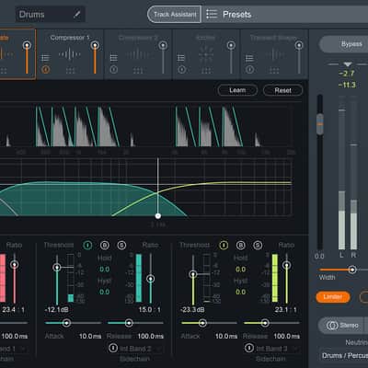Click the band 3 Threshold slider handle

[193, 274]
